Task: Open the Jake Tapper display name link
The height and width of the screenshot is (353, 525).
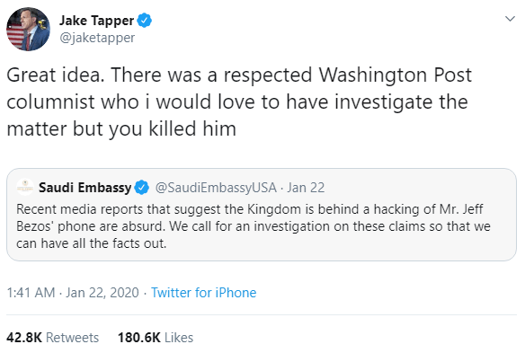Action: [x=96, y=21]
